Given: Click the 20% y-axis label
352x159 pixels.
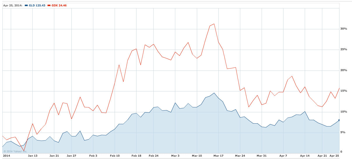Looking at the screenshot, I should coord(344,71).
